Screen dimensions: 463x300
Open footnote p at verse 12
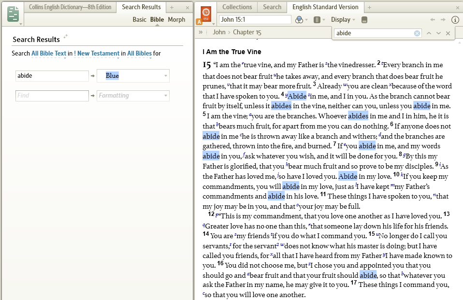click(217, 215)
